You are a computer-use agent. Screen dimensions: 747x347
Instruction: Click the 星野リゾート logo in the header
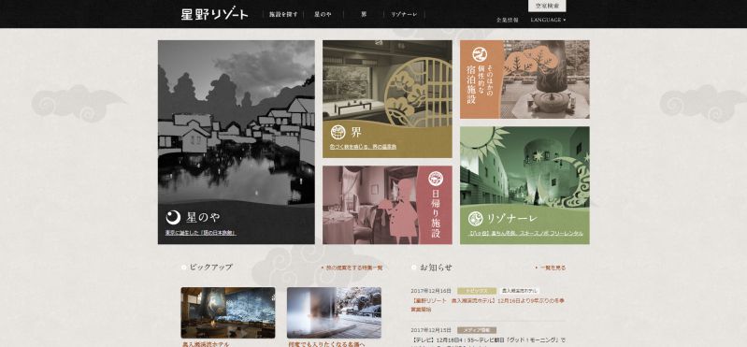[x=214, y=14]
